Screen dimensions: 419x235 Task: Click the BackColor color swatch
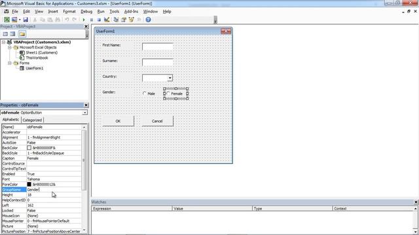pyautogui.click(x=29, y=148)
